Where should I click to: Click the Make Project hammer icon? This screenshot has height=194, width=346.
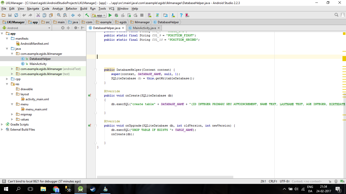click(x=87, y=15)
